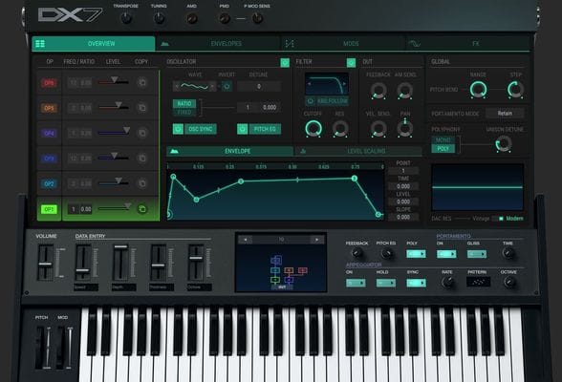This screenshot has height=382, width=562.
Task: Click the Pan knob
Action: [x=405, y=129]
